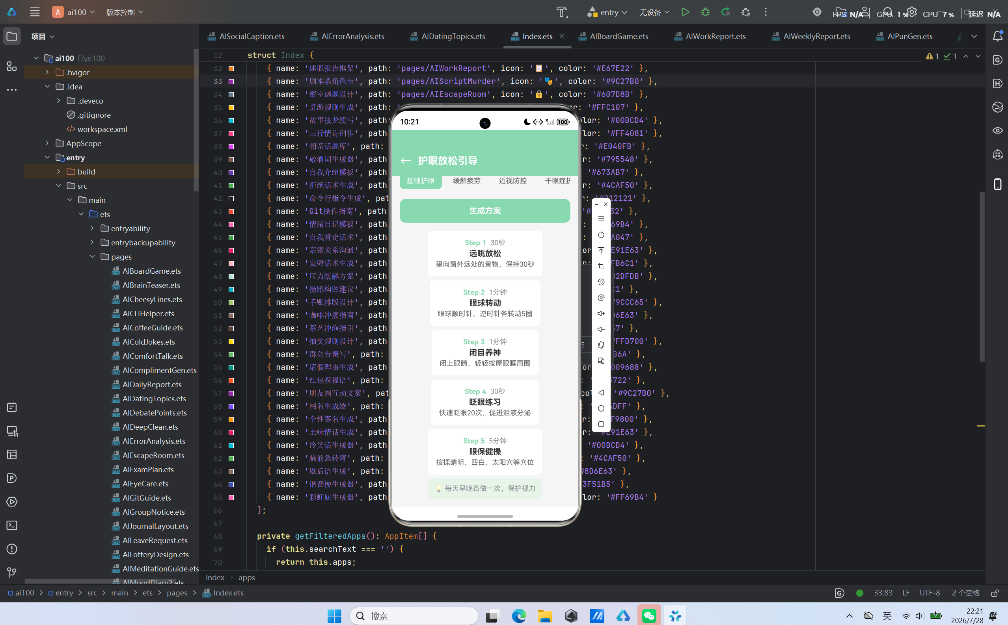This screenshot has width=1008, height=625.
Task: Click the emulator volume up icon
Action: click(601, 313)
